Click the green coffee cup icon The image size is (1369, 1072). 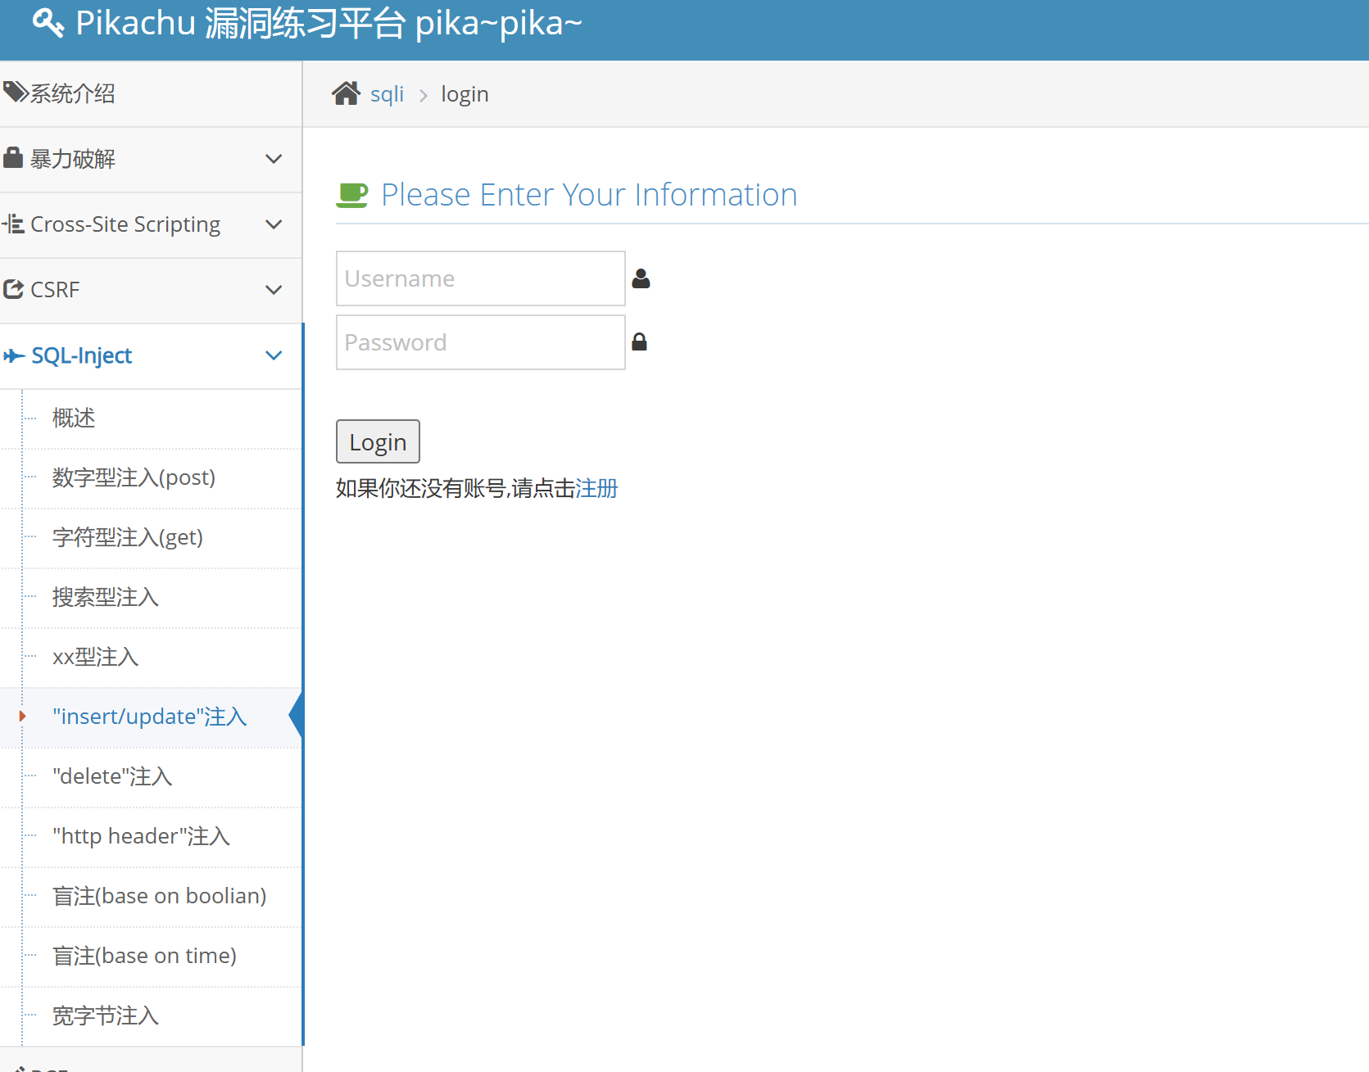pos(352,194)
